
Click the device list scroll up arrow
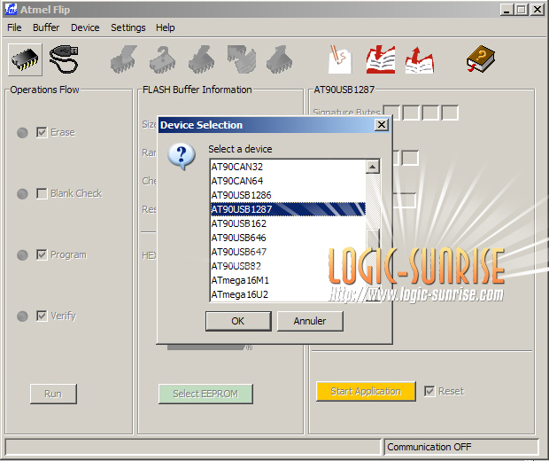click(373, 167)
